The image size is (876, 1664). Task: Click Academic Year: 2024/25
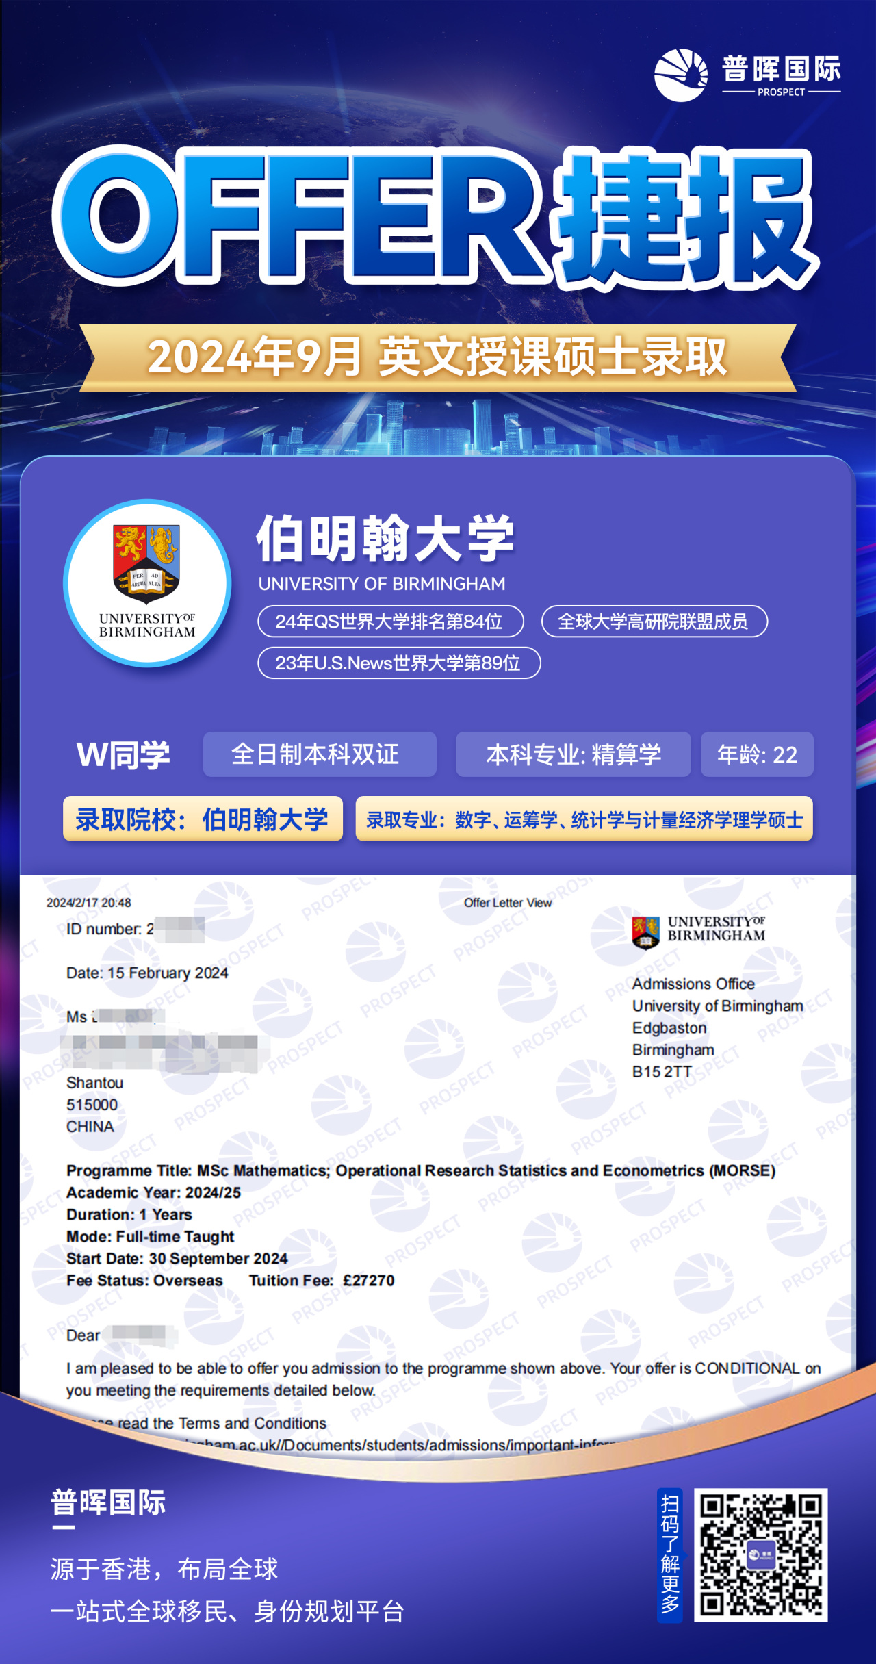(x=153, y=1193)
